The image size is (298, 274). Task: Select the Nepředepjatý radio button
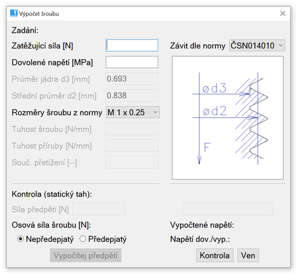(20, 239)
